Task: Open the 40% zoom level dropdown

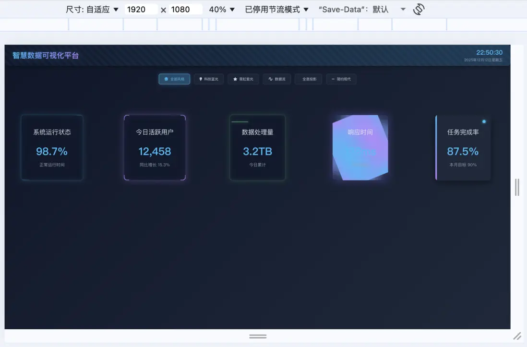Action: (x=221, y=10)
